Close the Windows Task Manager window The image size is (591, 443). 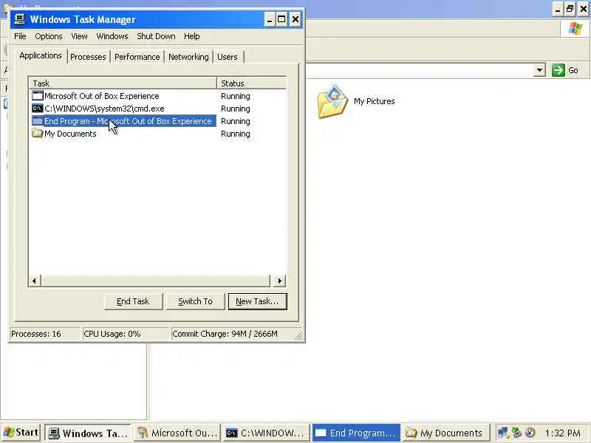(x=295, y=19)
